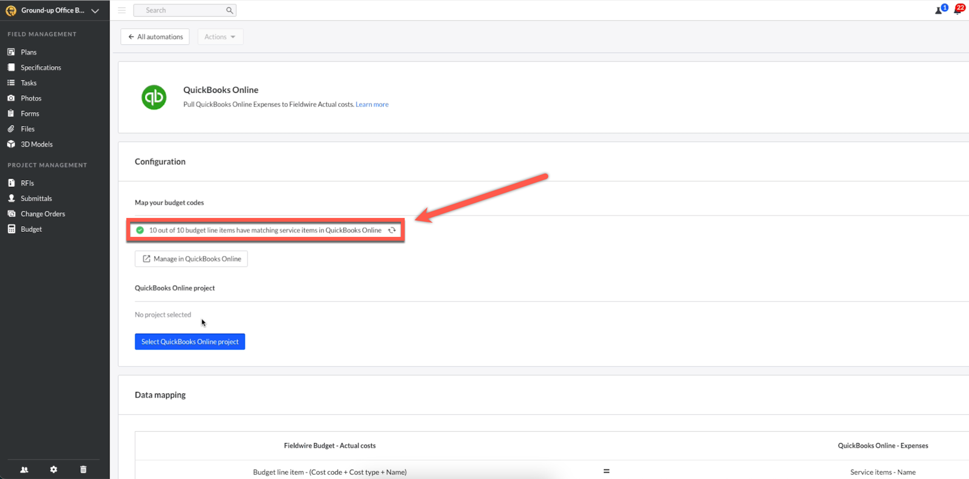Screen dimensions: 969x479
Task: Click the QuickBooks Online logo
Action: (154, 97)
